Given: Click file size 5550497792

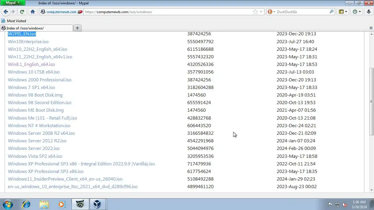Looking at the screenshot, I should 200,42.
